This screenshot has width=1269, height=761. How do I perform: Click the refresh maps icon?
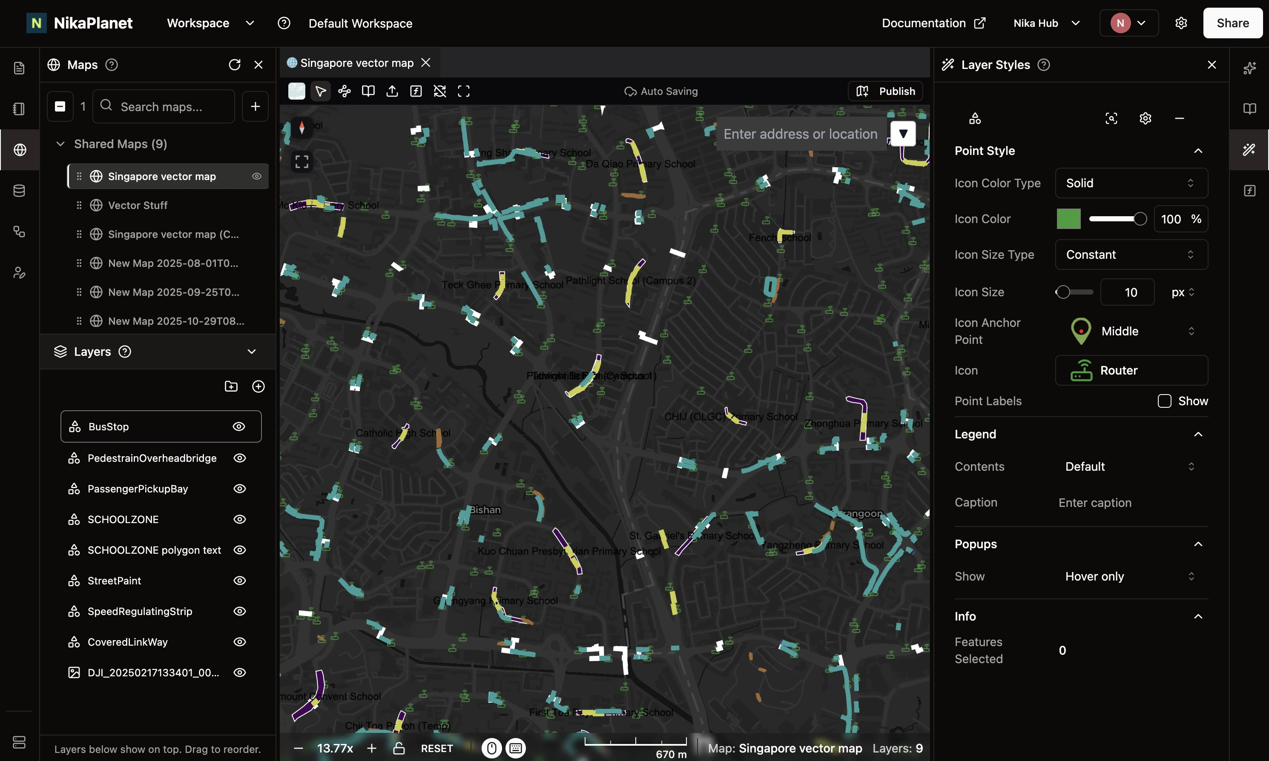pos(234,65)
